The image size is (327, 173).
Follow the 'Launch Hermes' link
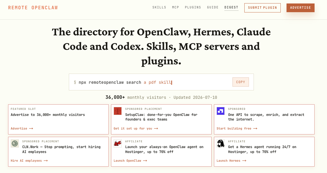point(231,161)
